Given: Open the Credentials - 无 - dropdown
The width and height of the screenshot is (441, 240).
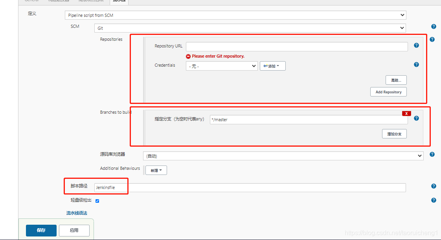Looking at the screenshot, I should (222, 66).
